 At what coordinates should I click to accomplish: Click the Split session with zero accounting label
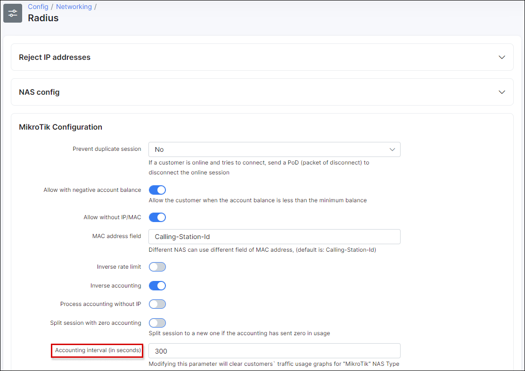click(95, 323)
